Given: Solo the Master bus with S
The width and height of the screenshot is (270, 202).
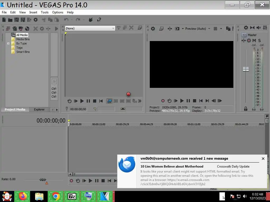Looking at the screenshot, I should pos(259,41).
